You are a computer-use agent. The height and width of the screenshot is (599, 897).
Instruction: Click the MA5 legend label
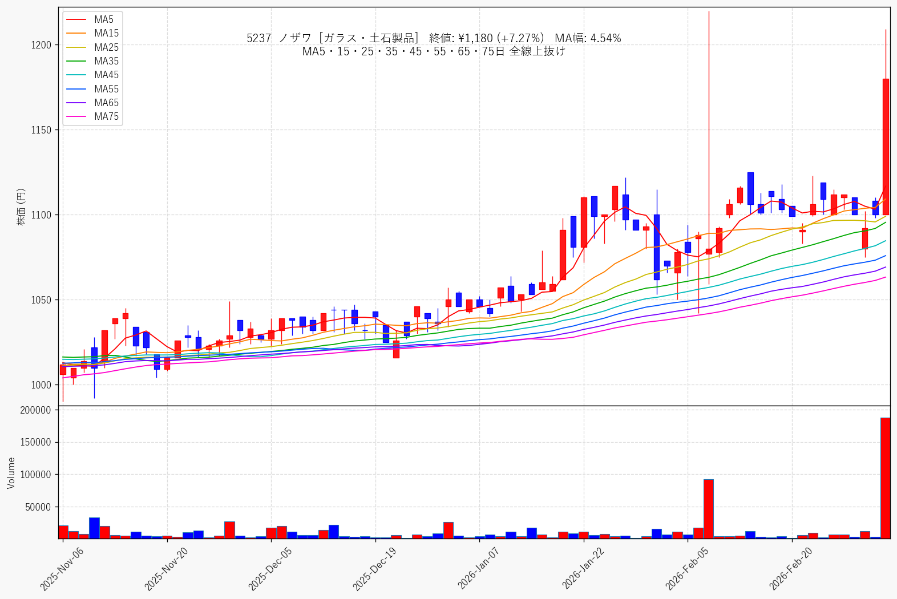pos(104,19)
